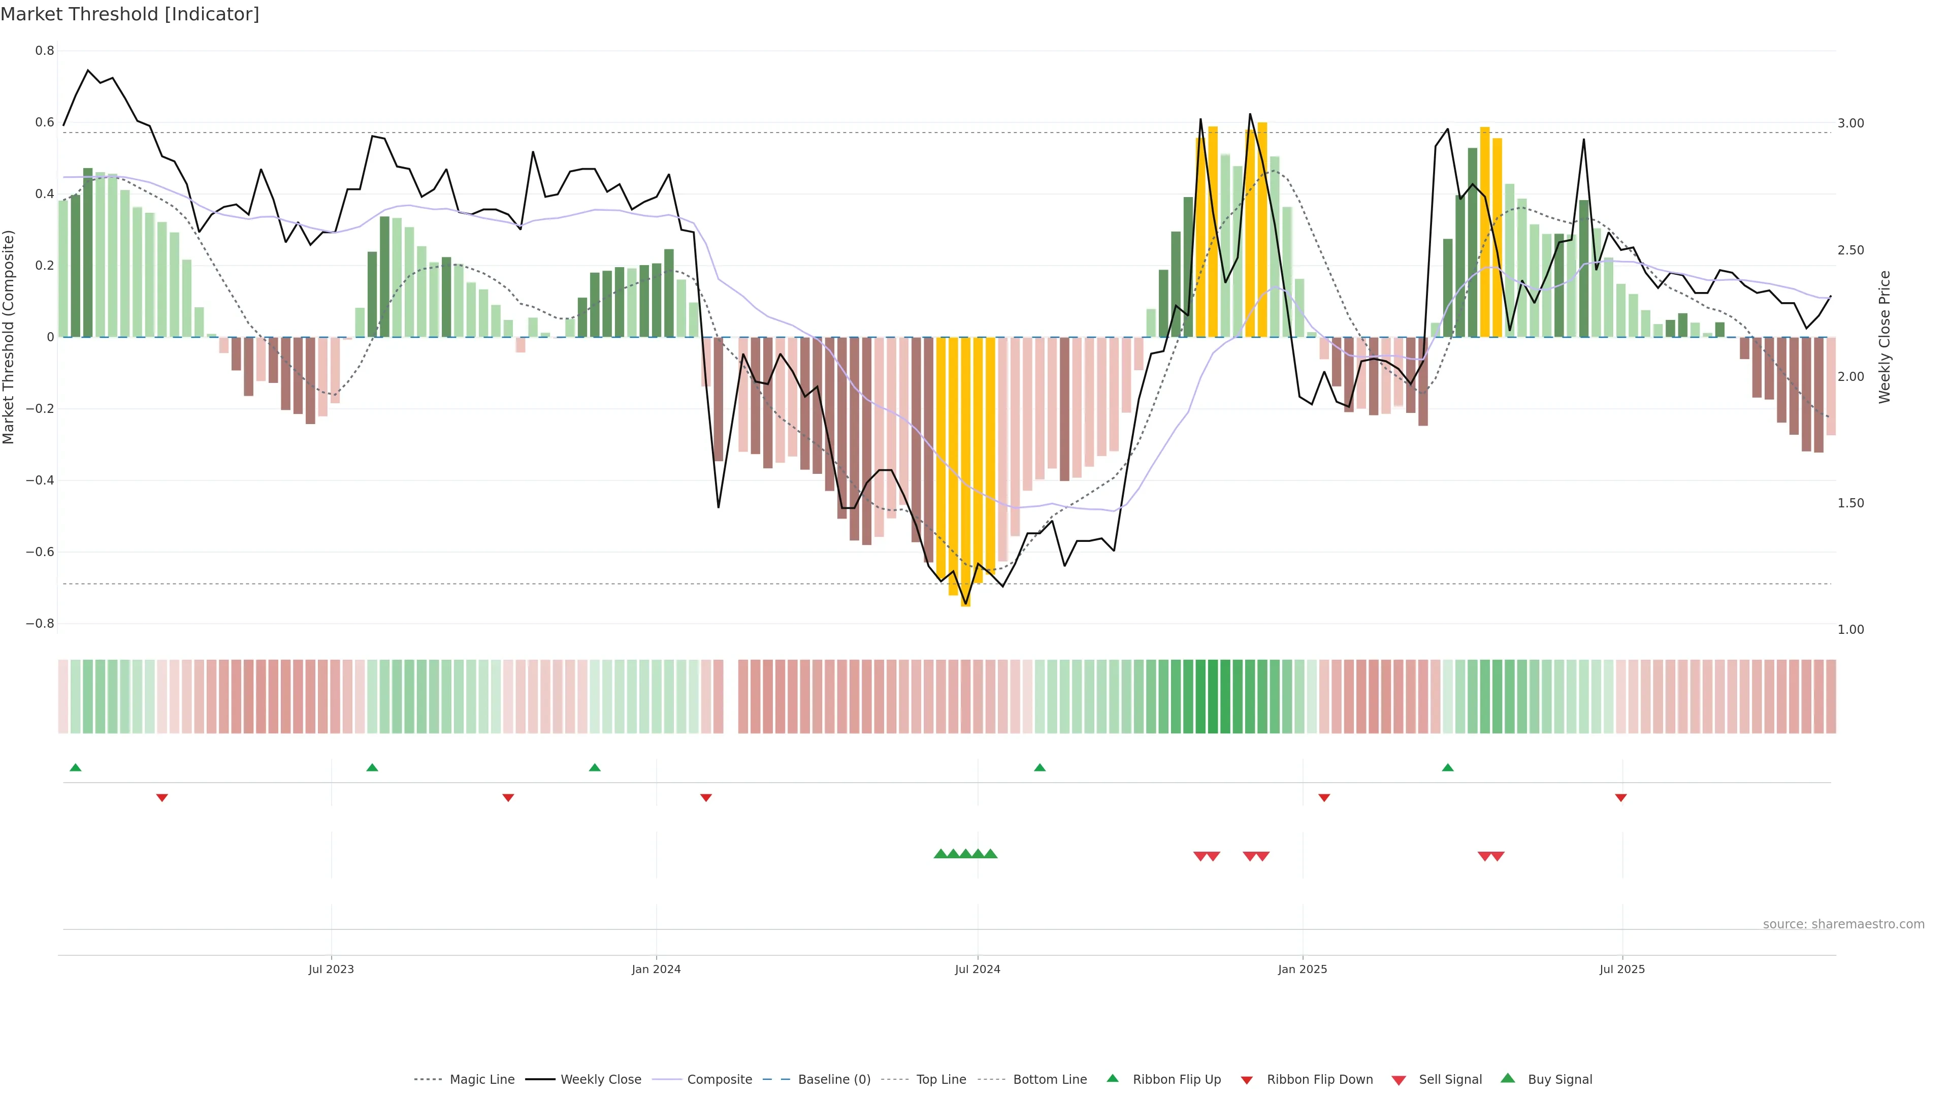Click the Jan 2025 x-axis label
1950x1097 pixels.
[1302, 969]
